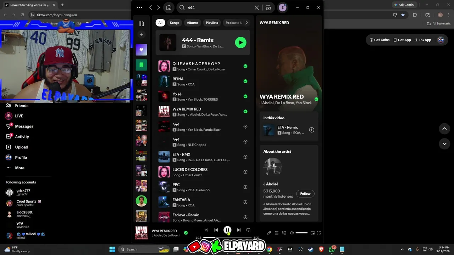Open the Connect to a device icon
This screenshot has height=255, width=454.
pos(284,233)
